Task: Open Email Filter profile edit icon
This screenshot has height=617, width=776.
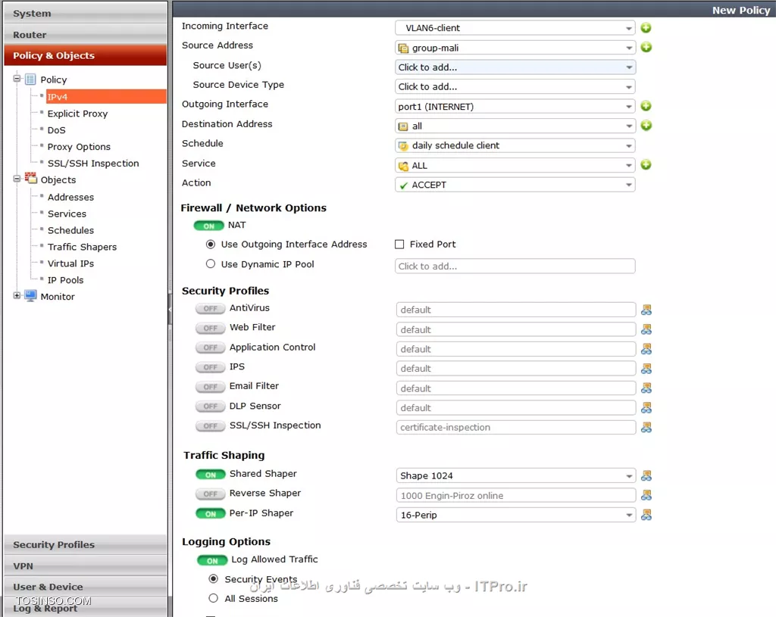Action: (646, 388)
